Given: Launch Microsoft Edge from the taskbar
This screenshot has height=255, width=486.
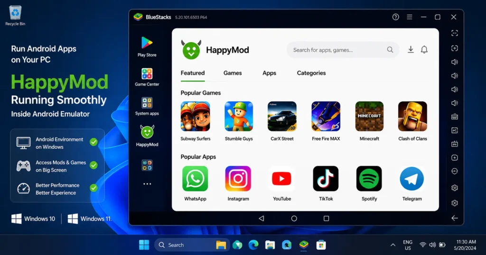Looking at the screenshot, I should click(253, 245).
